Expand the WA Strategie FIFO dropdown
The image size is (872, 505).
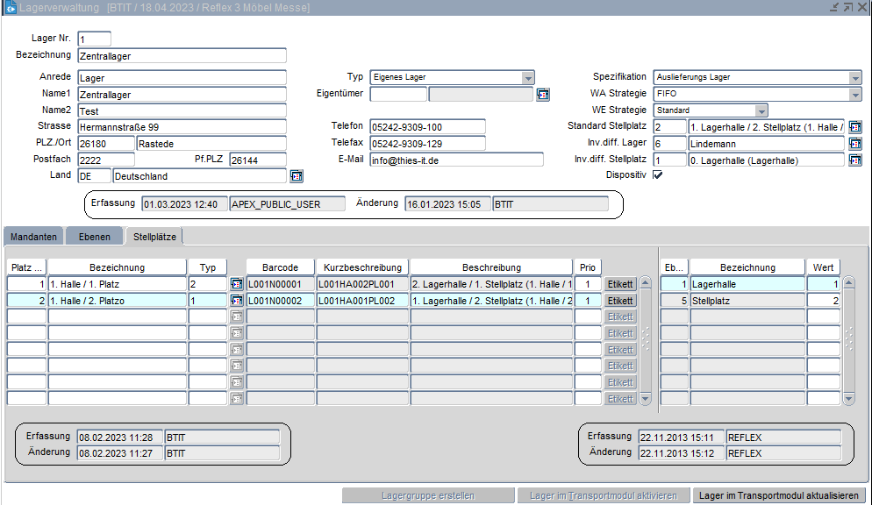tap(854, 94)
